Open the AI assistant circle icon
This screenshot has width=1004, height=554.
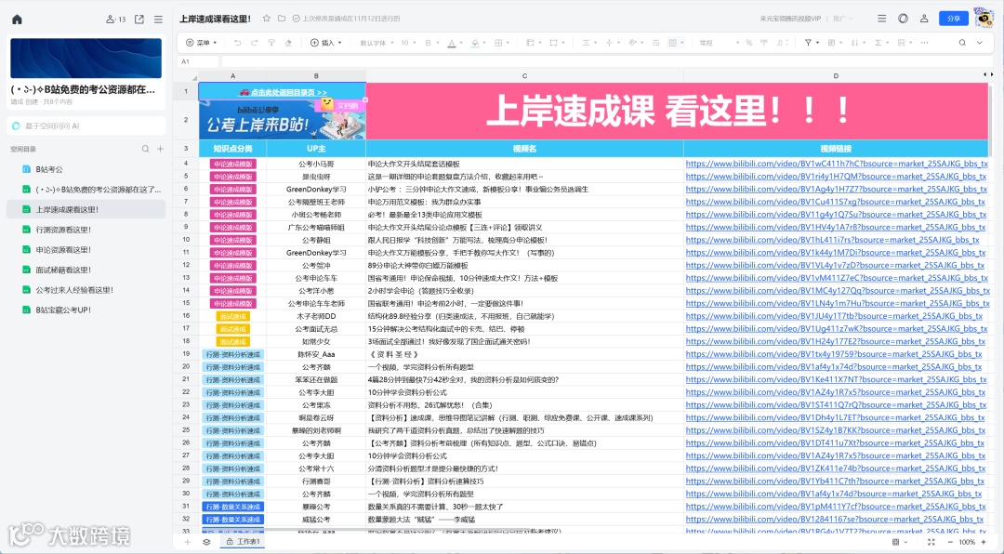pyautogui.click(x=903, y=19)
